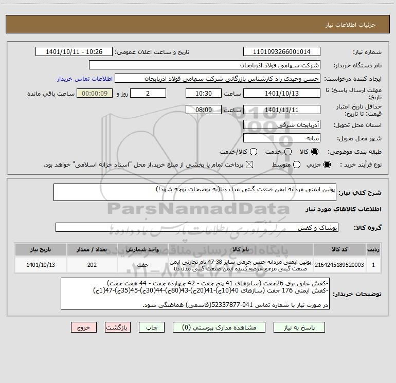Click the row number cell 1
Viewport: 396px width, 383px height.
click(373, 265)
